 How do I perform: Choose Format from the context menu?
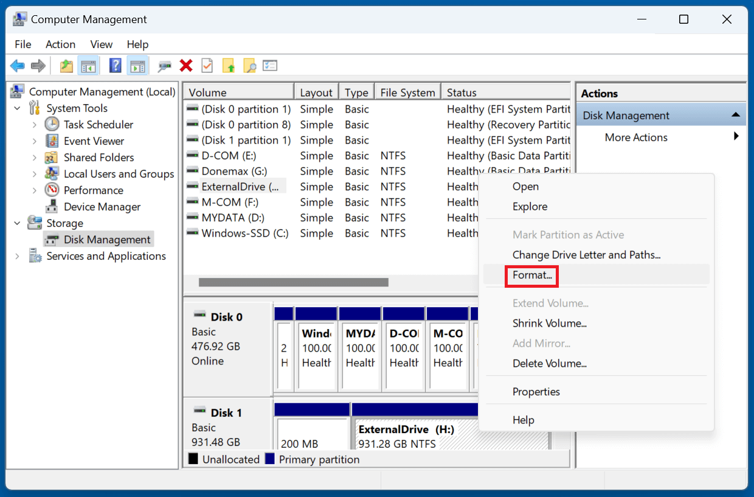(531, 276)
